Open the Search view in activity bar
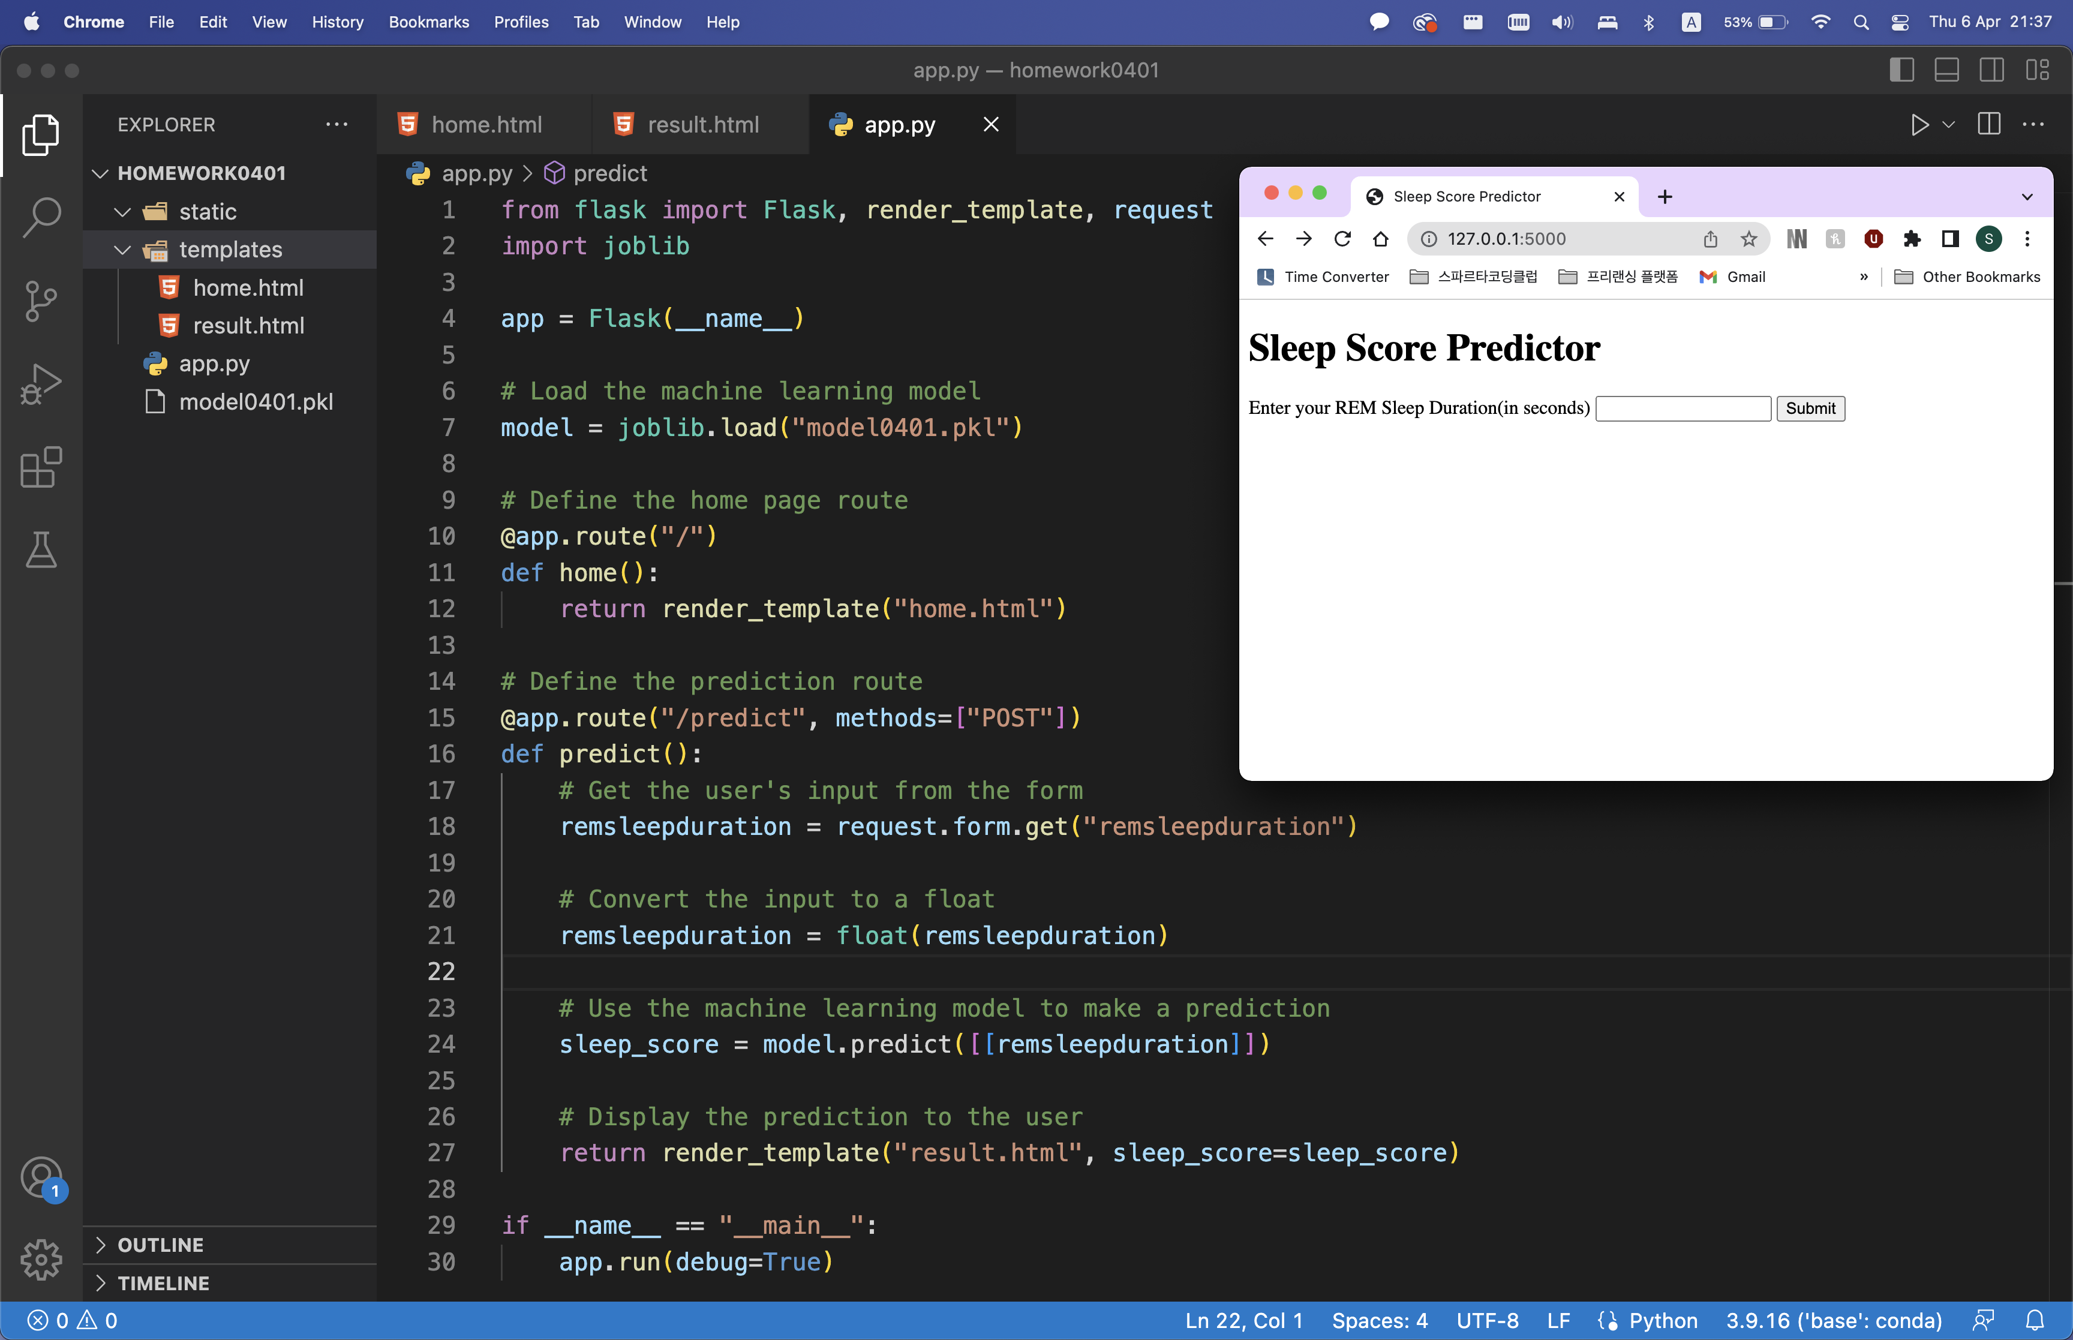Screen dimensions: 2073x1340 point(41,218)
